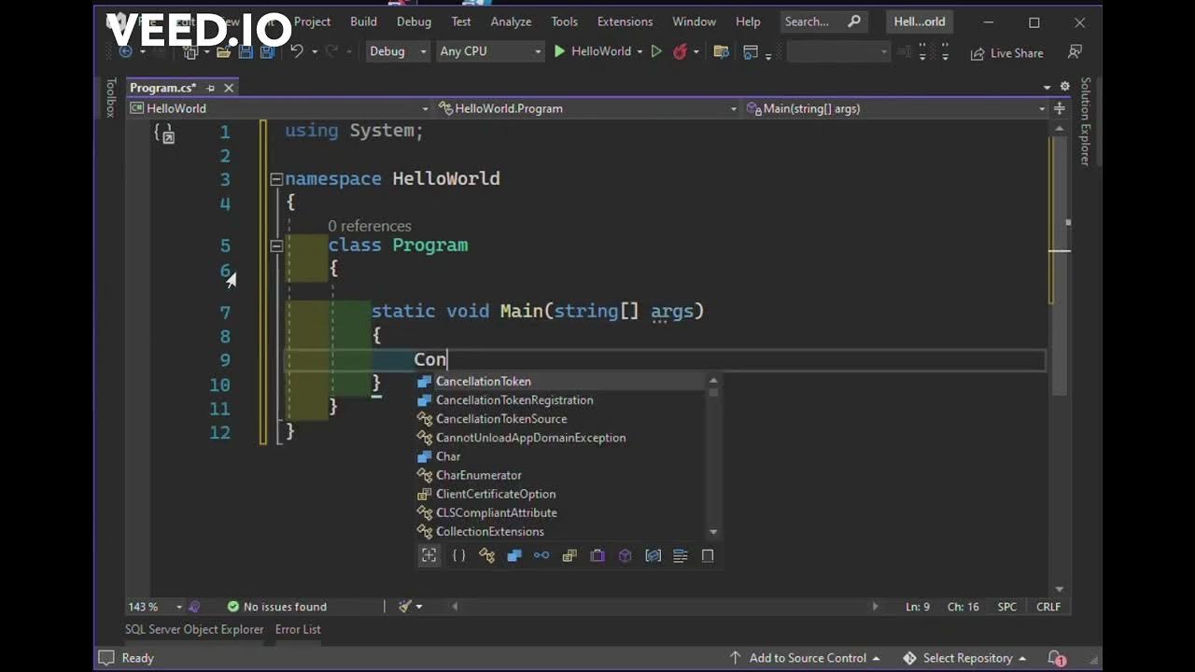Click the Undo arrow icon
The height and width of the screenshot is (672, 1195).
296,52
